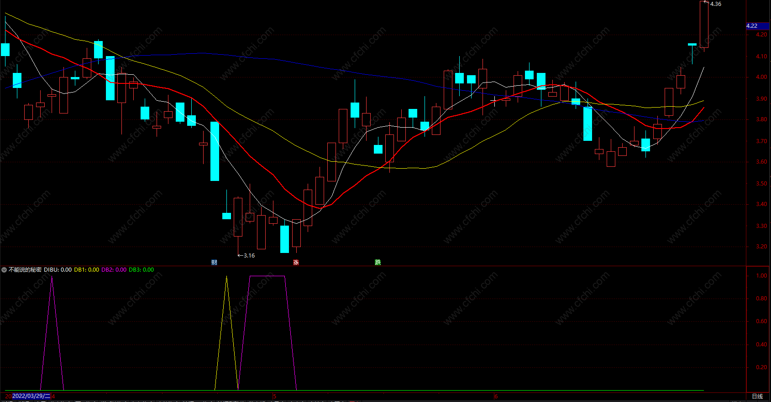Click the DB1: 0.00 value
771x402 pixels.
[x=87, y=270]
